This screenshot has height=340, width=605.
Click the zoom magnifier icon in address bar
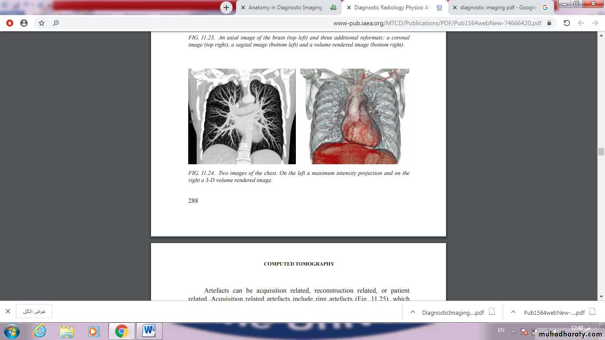(56, 23)
